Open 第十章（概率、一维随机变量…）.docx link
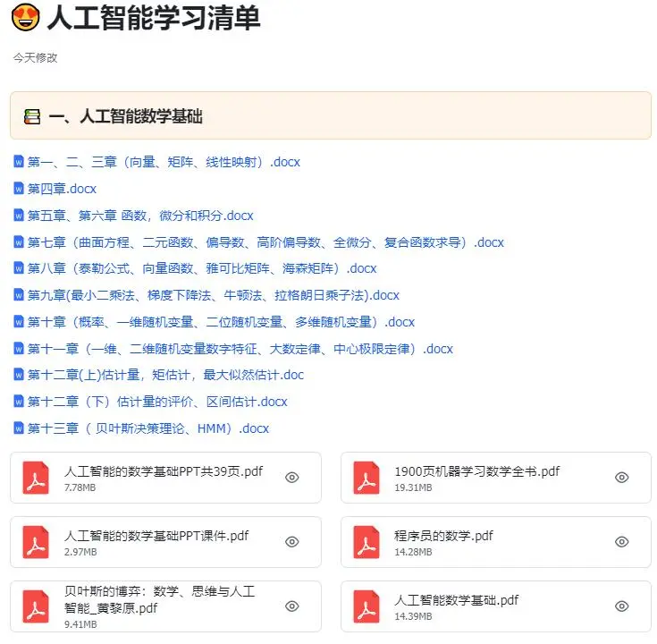 click(x=221, y=322)
